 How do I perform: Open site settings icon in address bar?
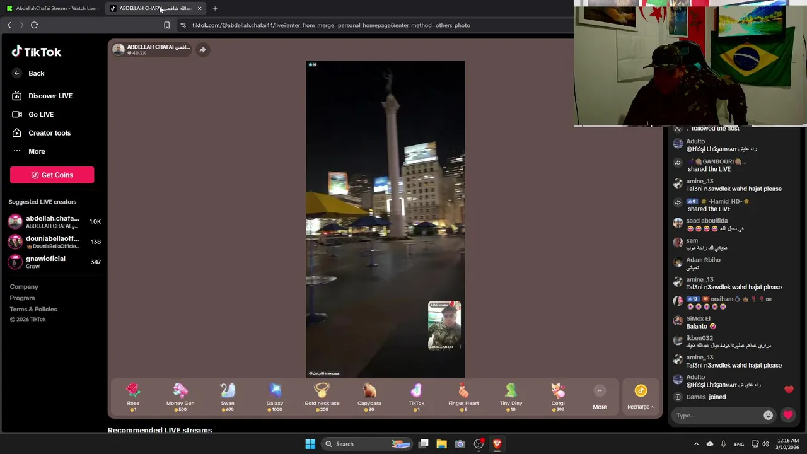183,25
